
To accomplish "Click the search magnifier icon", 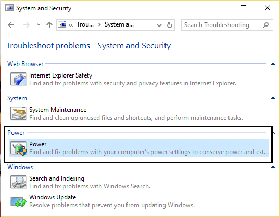I will point(265,25).
